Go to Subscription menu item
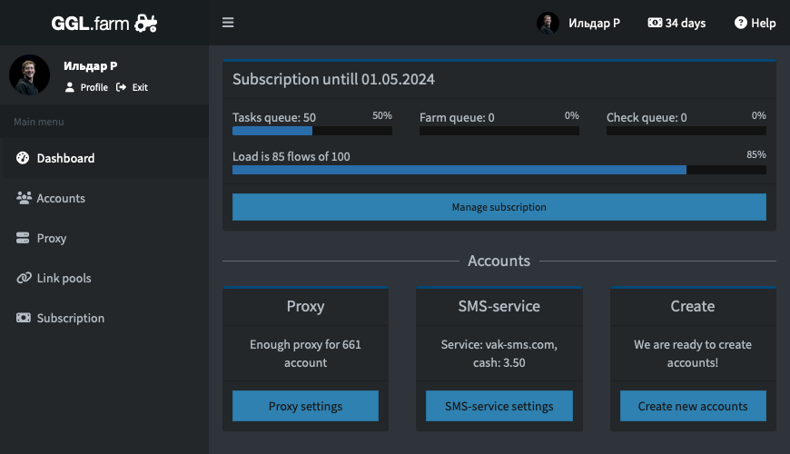790x454 pixels. (70, 318)
